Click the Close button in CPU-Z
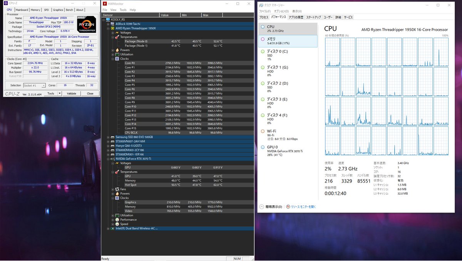This screenshot has width=462, height=261. pos(90,93)
